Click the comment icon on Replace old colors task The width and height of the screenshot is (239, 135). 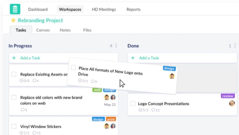(22, 110)
